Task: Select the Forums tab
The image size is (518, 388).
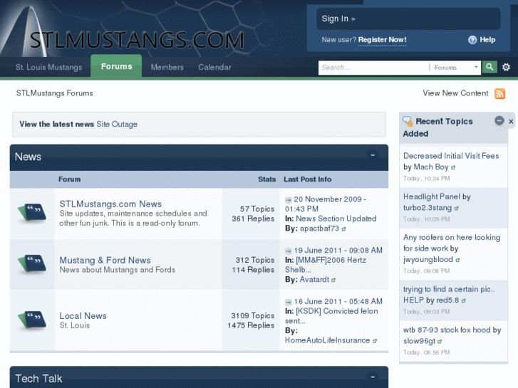Action: point(116,66)
